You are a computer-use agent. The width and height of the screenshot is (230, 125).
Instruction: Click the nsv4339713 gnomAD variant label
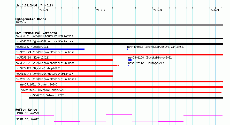pyautogui.click(x=44, y=36)
